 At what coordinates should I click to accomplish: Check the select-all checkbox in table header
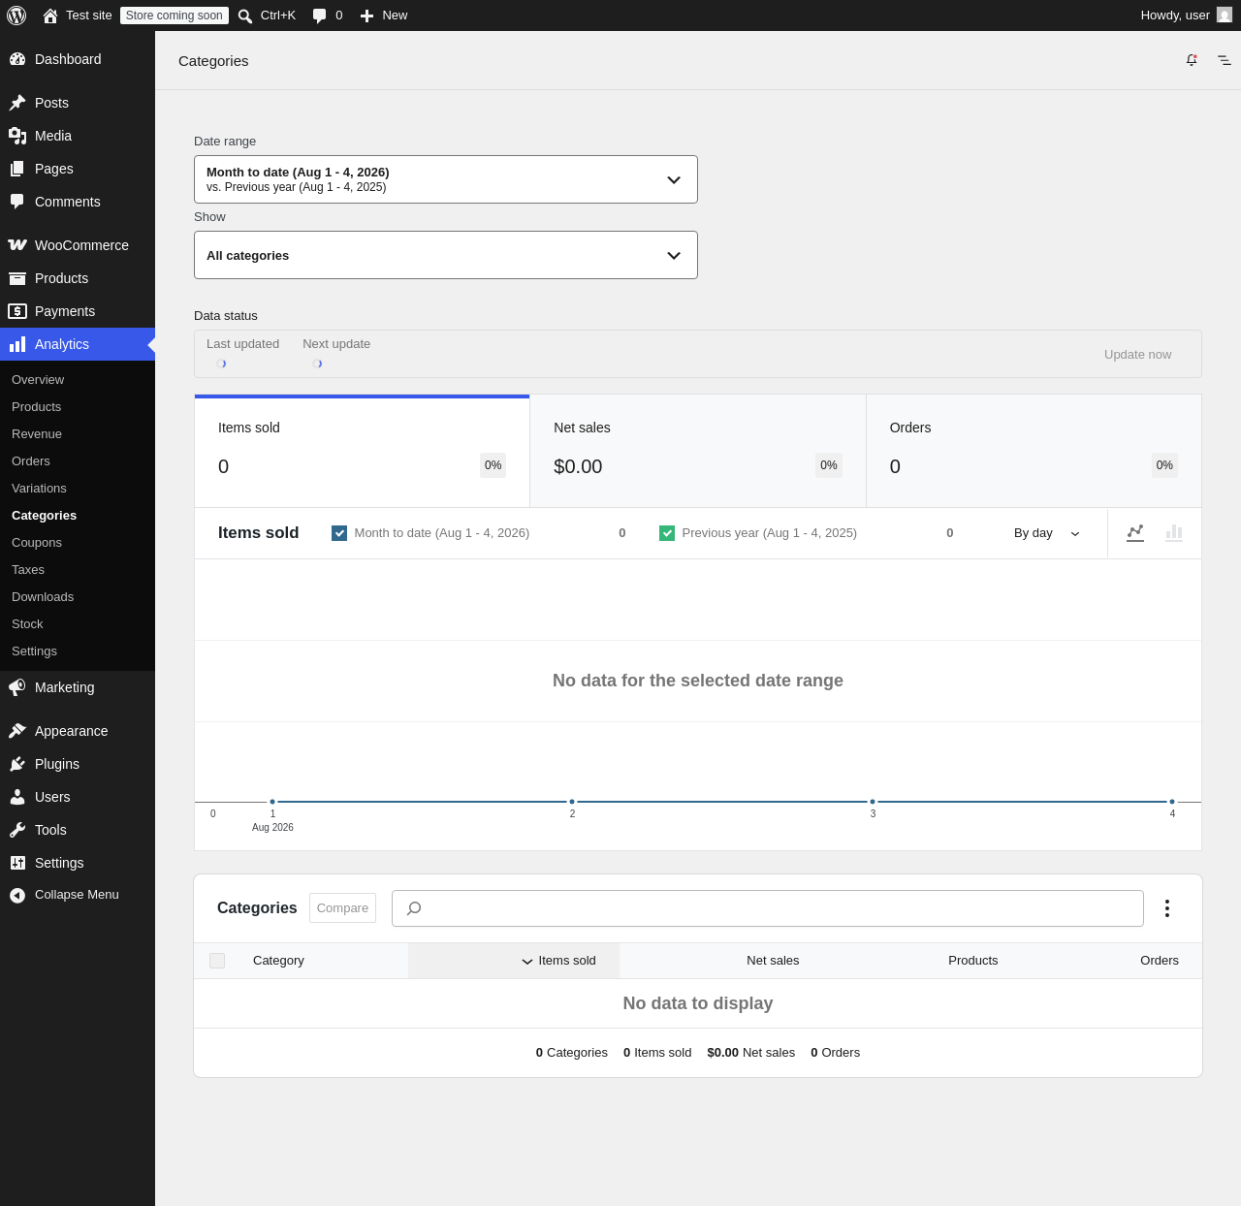[217, 961]
